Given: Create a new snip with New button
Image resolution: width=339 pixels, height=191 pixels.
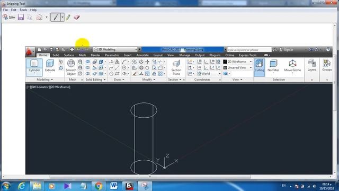Looking at the screenshot, I should (x=9, y=17).
